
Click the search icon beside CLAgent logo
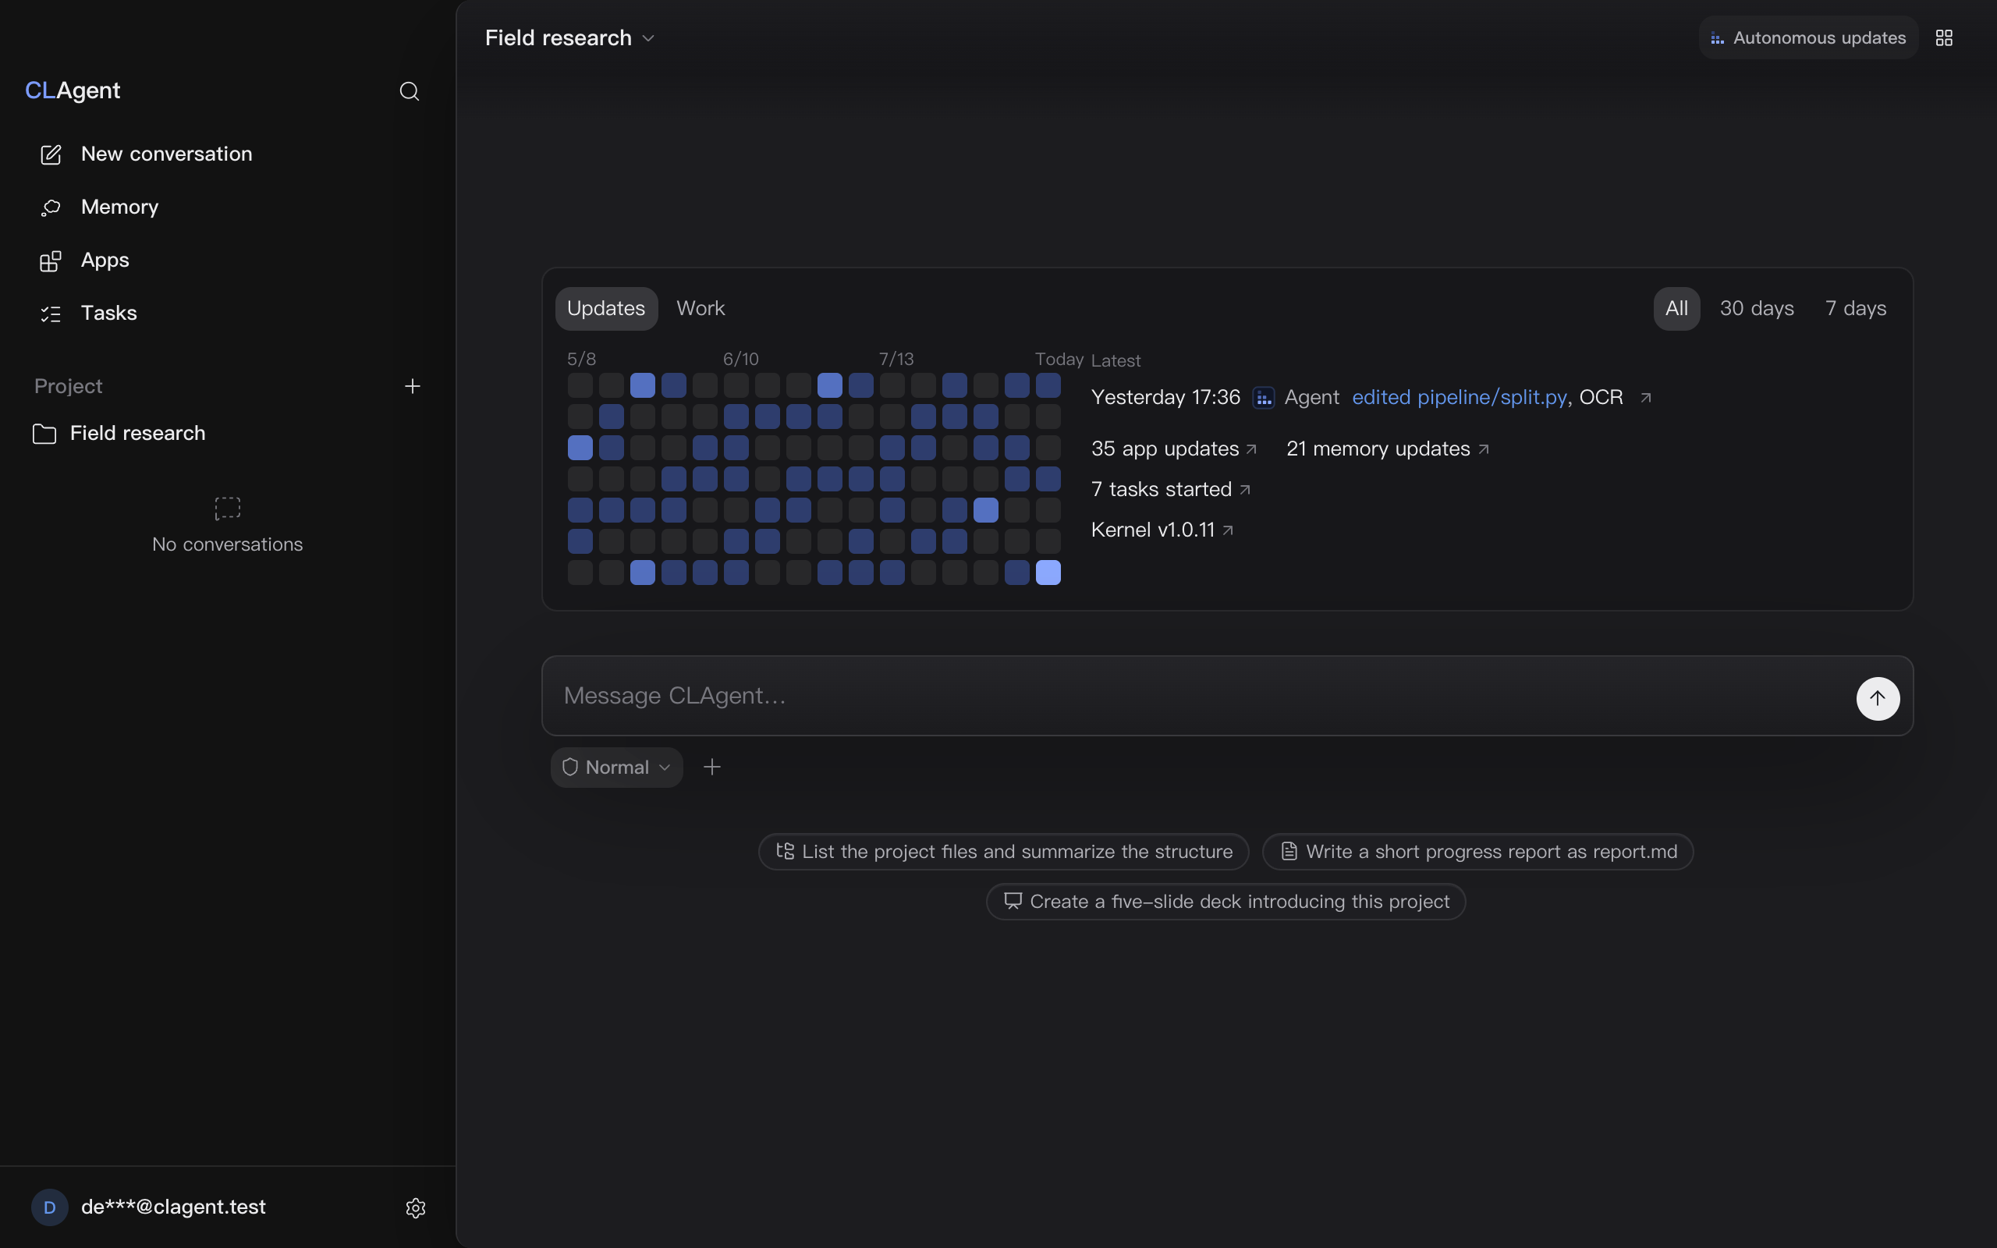(x=410, y=90)
